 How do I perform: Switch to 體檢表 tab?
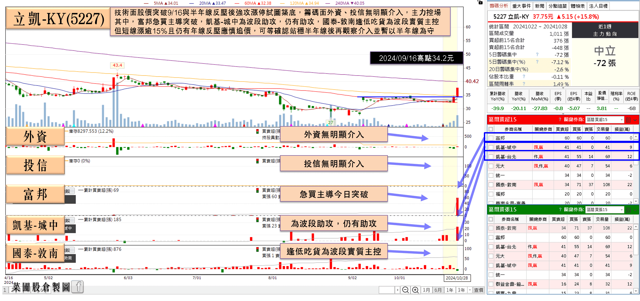(x=578, y=6)
